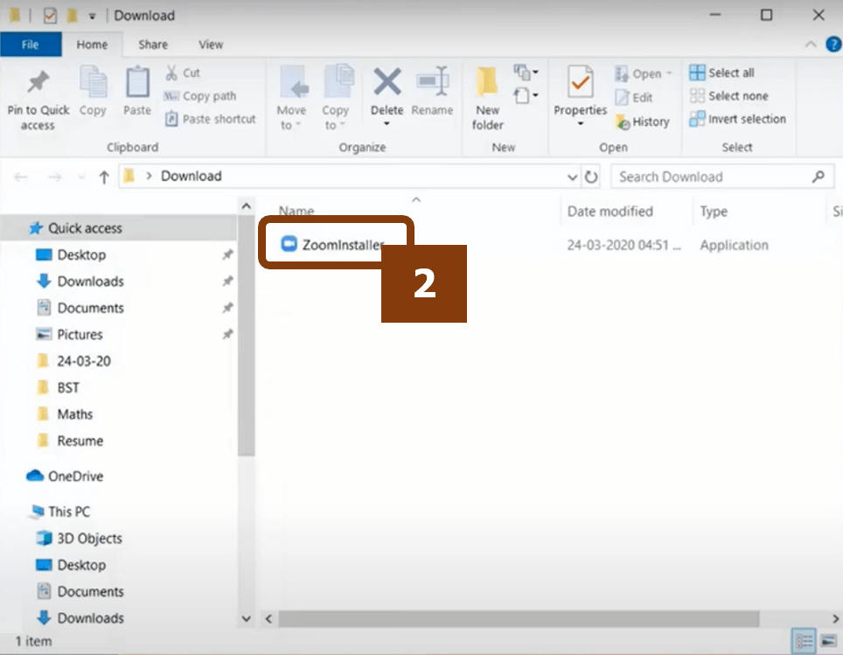Click the Delete red X icon
843x655 pixels.
pyautogui.click(x=387, y=81)
